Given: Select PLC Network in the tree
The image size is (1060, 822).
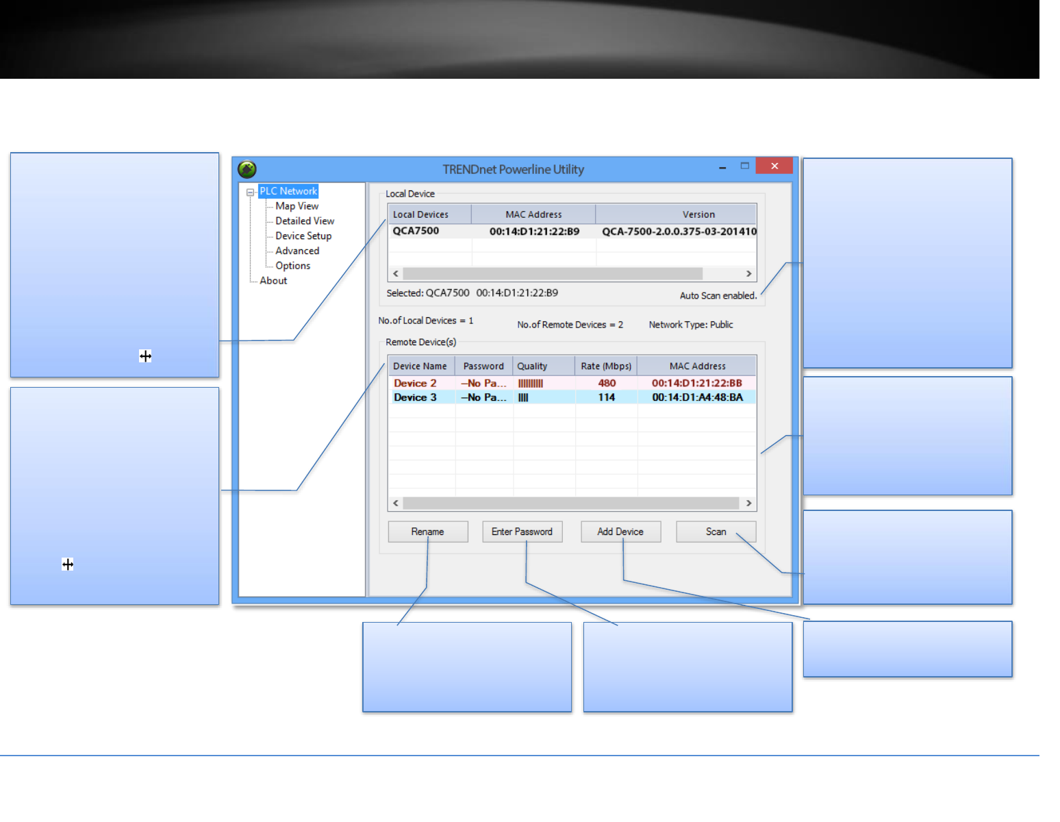Looking at the screenshot, I should pyautogui.click(x=288, y=191).
